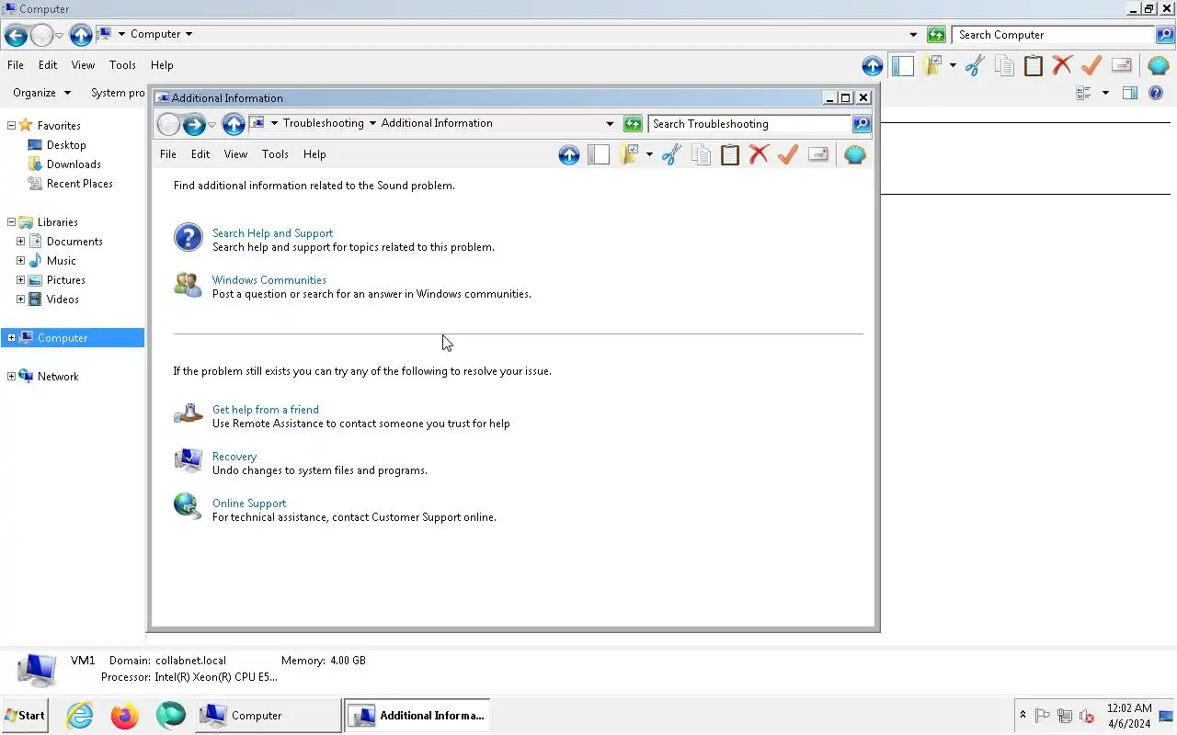Click search magnifier beside Search Computer box
The height and width of the screenshot is (735, 1177).
coord(1165,35)
